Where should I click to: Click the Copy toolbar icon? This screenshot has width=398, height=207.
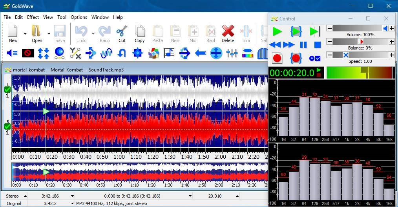pyautogui.click(x=140, y=31)
